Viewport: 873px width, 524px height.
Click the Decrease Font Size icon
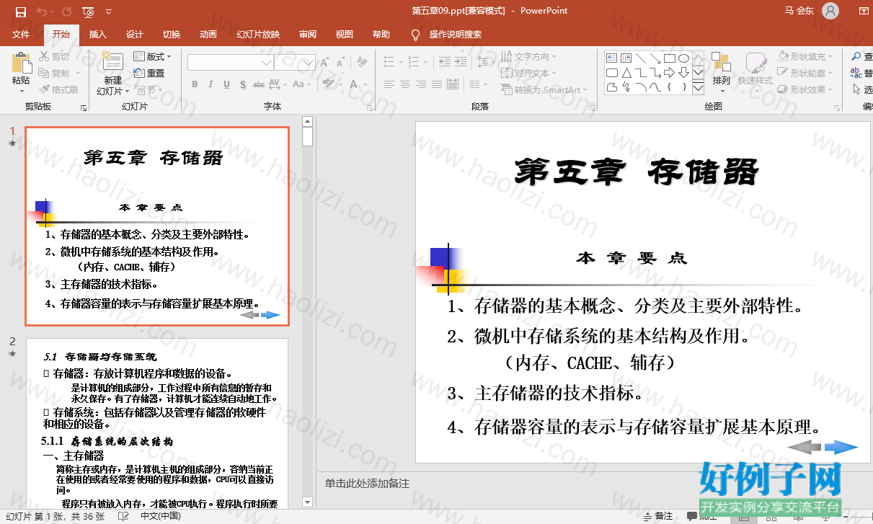(340, 63)
